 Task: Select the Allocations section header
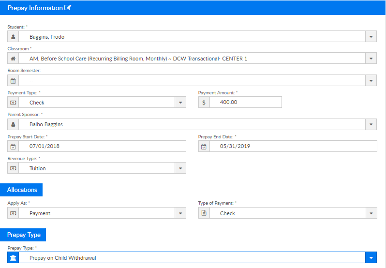click(21, 190)
